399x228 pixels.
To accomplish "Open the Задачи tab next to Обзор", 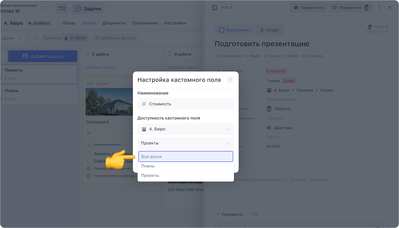I will tap(89, 23).
